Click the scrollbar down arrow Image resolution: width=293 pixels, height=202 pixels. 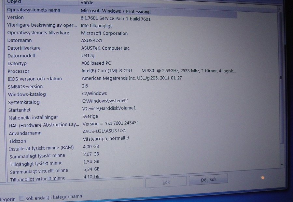pyautogui.click(x=282, y=165)
